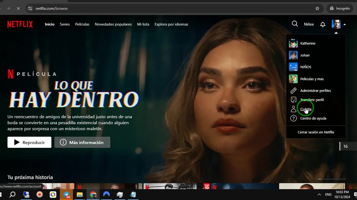The height and width of the screenshot is (200, 357).
Task: Click the browser forward arrow
Action: click(x=8, y=8)
